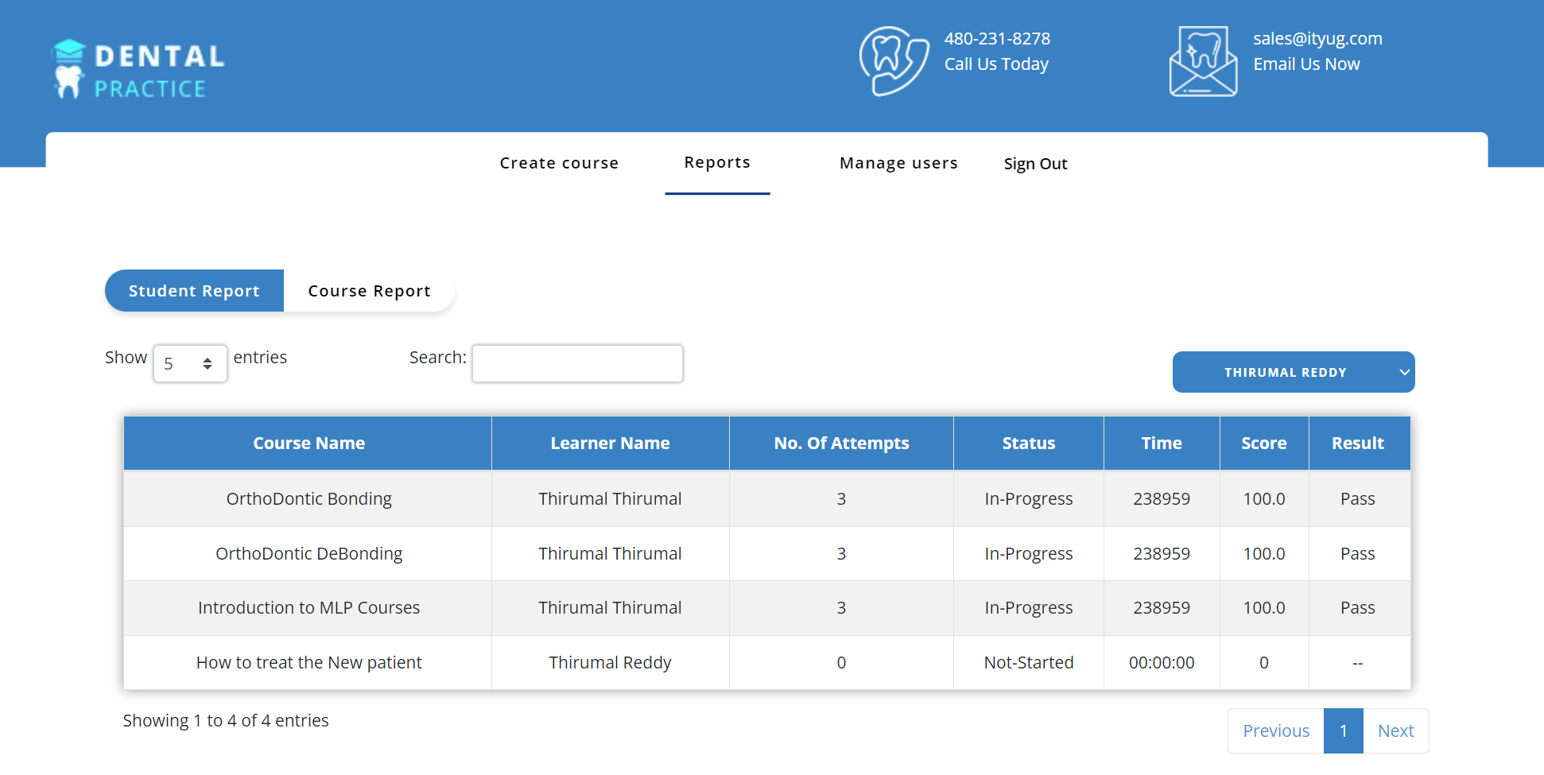Sort table by Learner Name header
This screenshot has height=775, width=1544.
point(610,444)
